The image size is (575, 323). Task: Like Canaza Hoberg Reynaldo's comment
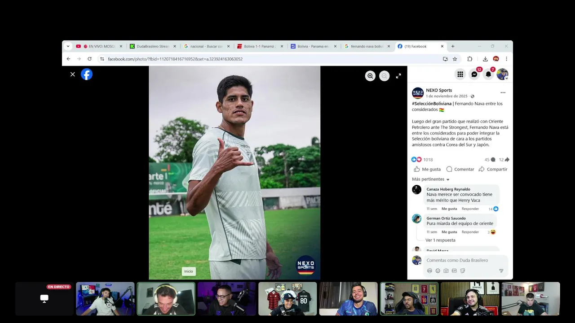[x=449, y=209]
